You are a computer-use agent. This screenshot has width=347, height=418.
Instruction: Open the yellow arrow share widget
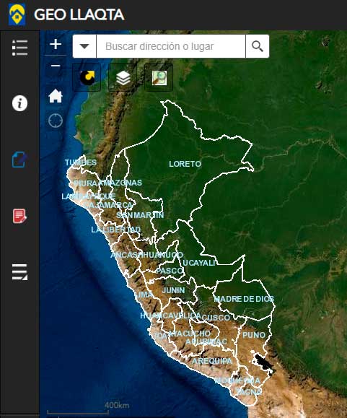point(87,77)
